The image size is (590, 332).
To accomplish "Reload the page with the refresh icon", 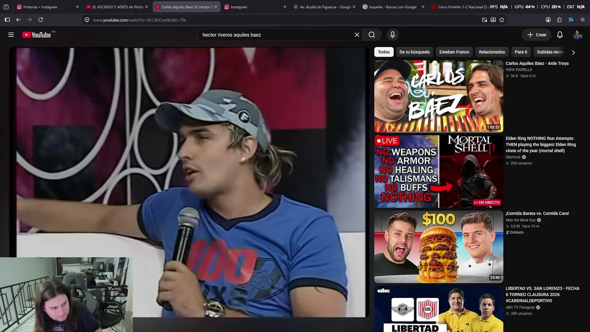I will (x=41, y=20).
